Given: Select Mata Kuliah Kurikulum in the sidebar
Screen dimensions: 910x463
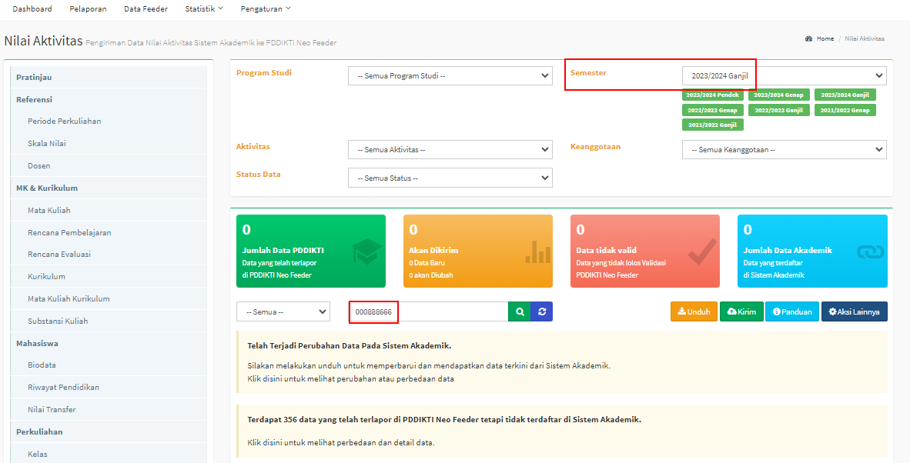Looking at the screenshot, I should pyautogui.click(x=109, y=299).
